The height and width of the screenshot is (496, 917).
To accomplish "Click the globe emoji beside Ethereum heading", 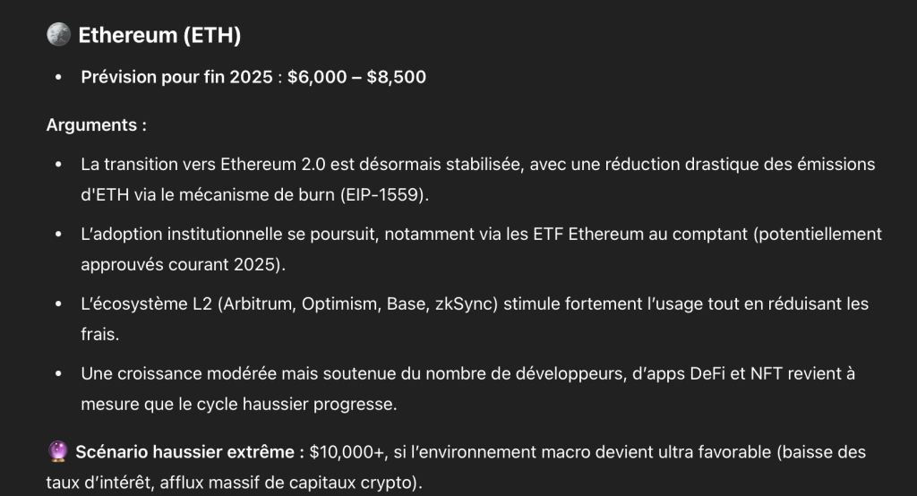I will [x=58, y=35].
